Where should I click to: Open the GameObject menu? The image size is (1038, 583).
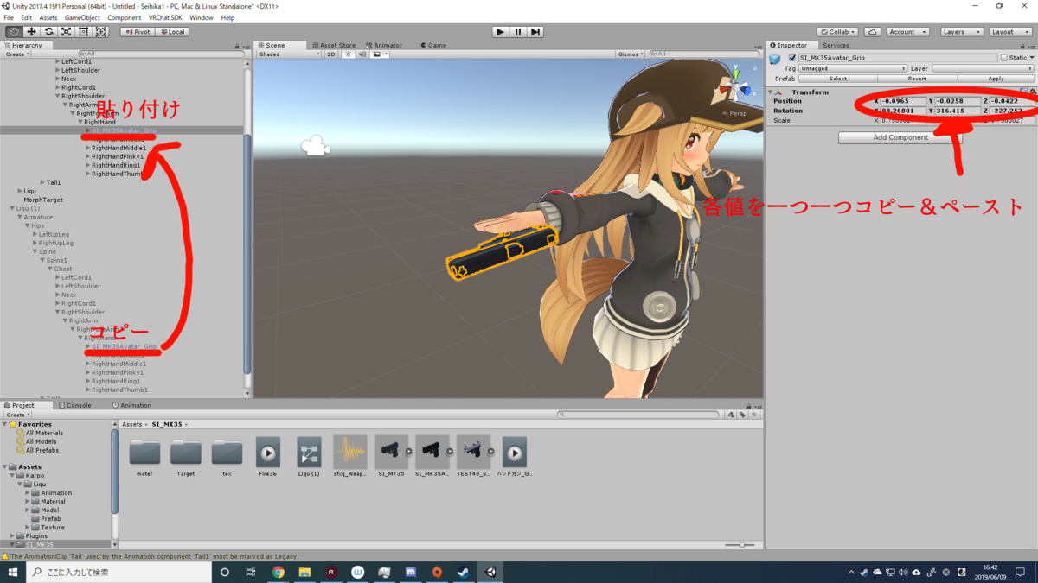click(81, 17)
